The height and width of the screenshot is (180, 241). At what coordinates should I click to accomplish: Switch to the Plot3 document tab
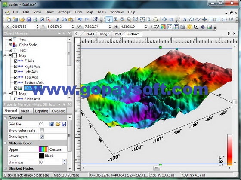click(90, 34)
